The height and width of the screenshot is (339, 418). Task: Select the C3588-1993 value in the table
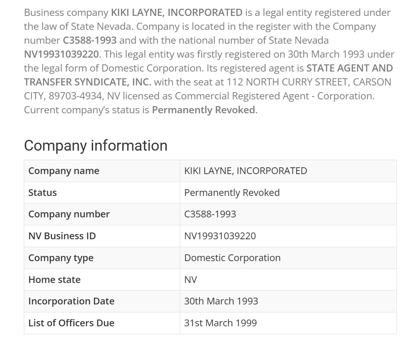pyautogui.click(x=210, y=214)
